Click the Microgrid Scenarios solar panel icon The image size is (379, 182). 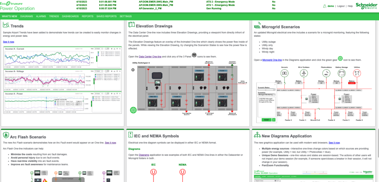(x=257, y=25)
